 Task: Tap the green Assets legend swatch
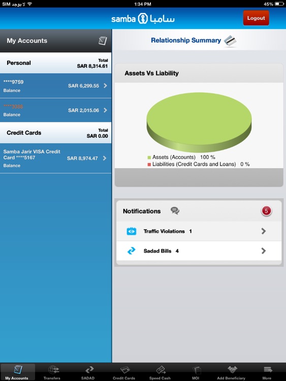coord(149,157)
